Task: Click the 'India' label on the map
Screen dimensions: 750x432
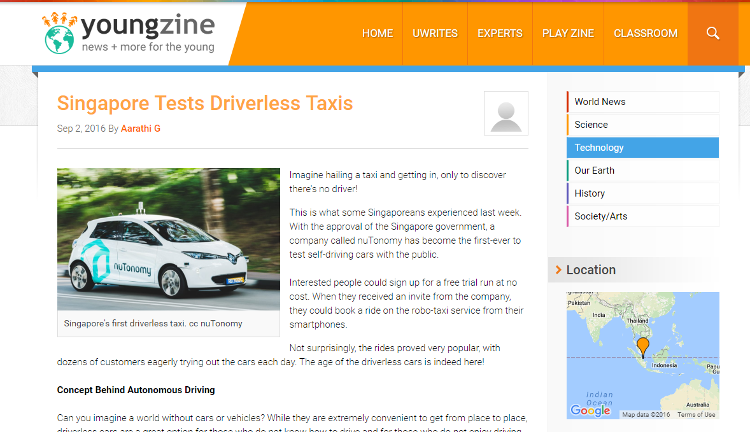Action: [599, 315]
